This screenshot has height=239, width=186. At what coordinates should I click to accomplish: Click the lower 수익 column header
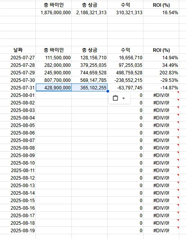[x=125, y=50]
